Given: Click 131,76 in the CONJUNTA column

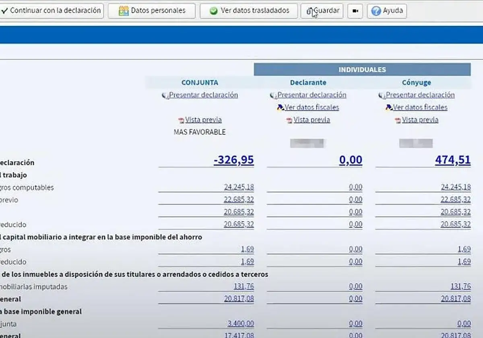Looking at the screenshot, I should [x=244, y=286].
